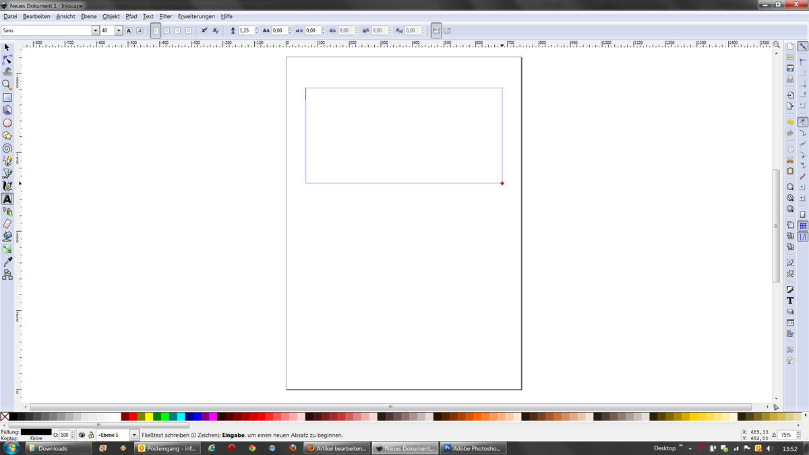Click the Windows Start button

pyautogui.click(x=11, y=448)
